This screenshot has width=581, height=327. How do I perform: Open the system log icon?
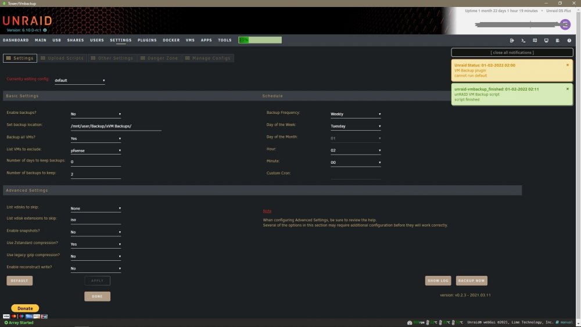[x=558, y=40]
